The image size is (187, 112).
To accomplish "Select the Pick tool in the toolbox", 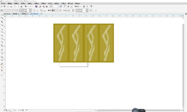I will [x=2, y=15].
